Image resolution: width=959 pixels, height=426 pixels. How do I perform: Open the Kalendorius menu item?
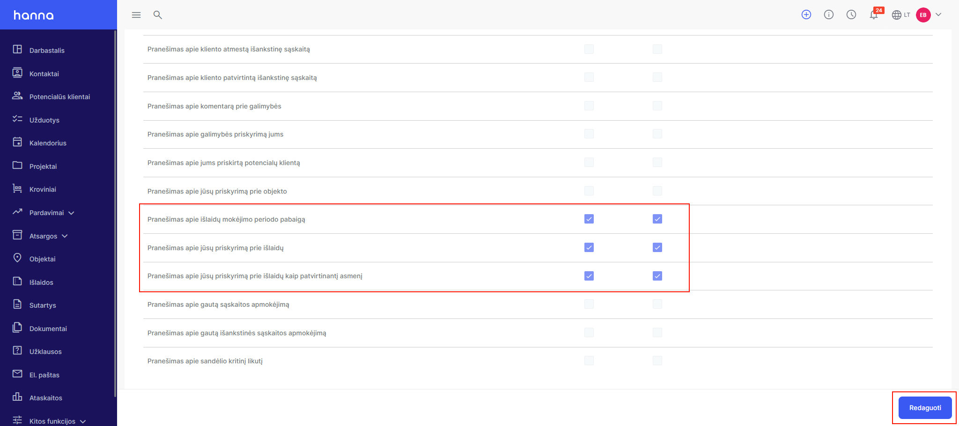coord(48,143)
